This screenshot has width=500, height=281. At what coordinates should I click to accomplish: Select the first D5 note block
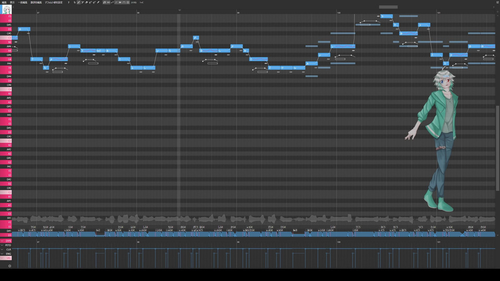click(x=24, y=29)
